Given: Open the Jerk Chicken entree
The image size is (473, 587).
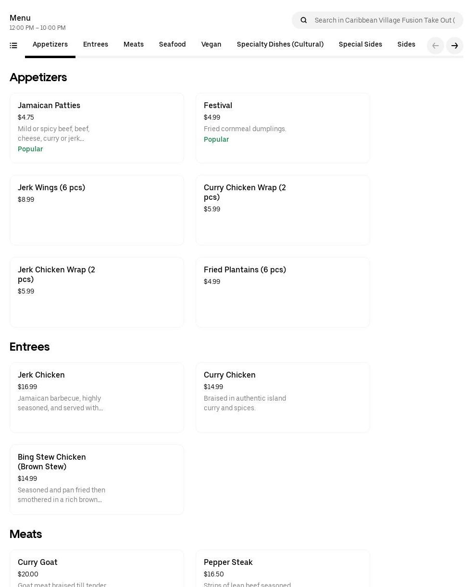Looking at the screenshot, I should click(x=97, y=397).
